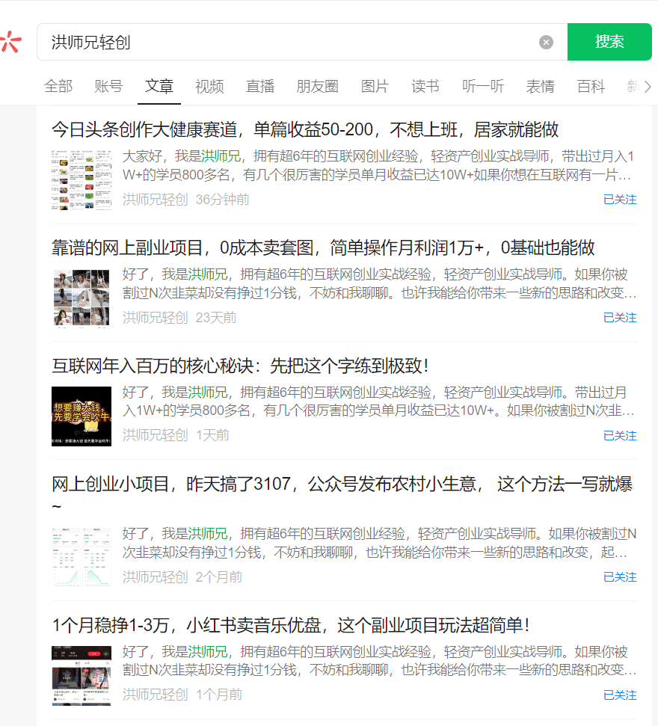Click thumbnail of 卖套图 article

(82, 298)
